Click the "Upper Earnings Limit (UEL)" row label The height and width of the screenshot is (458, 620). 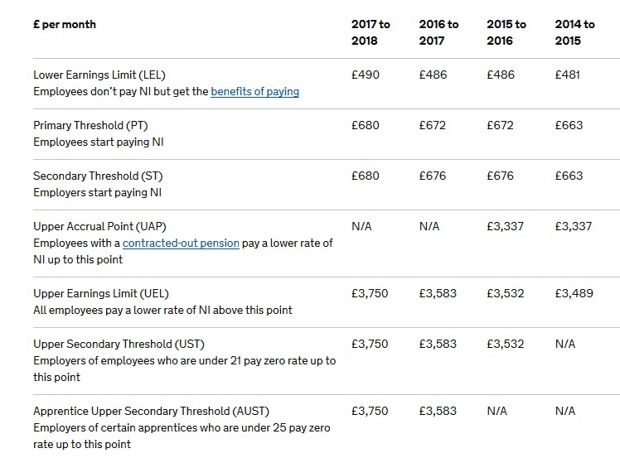coord(101,294)
